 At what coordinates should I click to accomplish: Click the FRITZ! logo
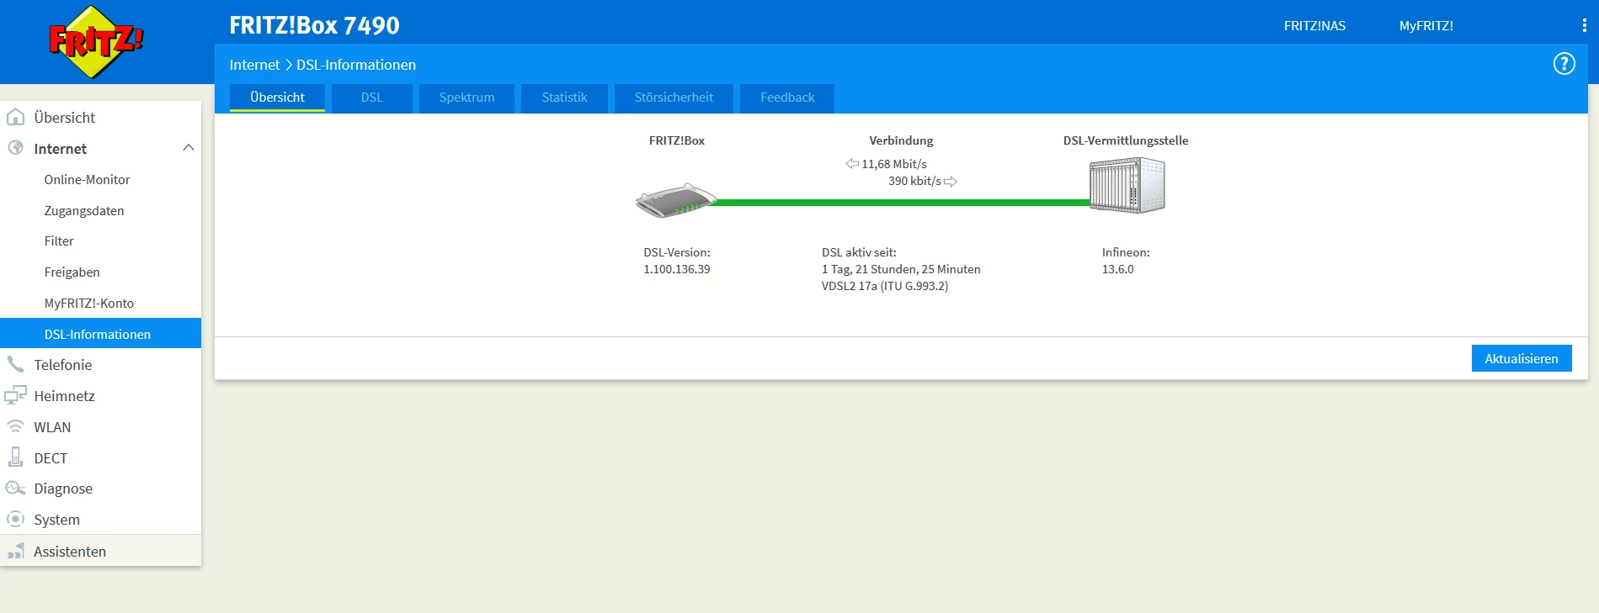point(97,41)
